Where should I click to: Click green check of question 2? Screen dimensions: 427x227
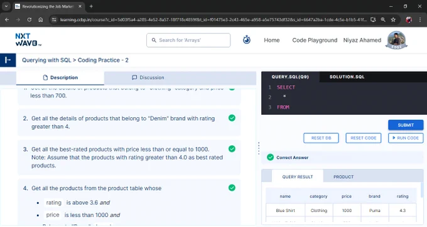[232, 118]
